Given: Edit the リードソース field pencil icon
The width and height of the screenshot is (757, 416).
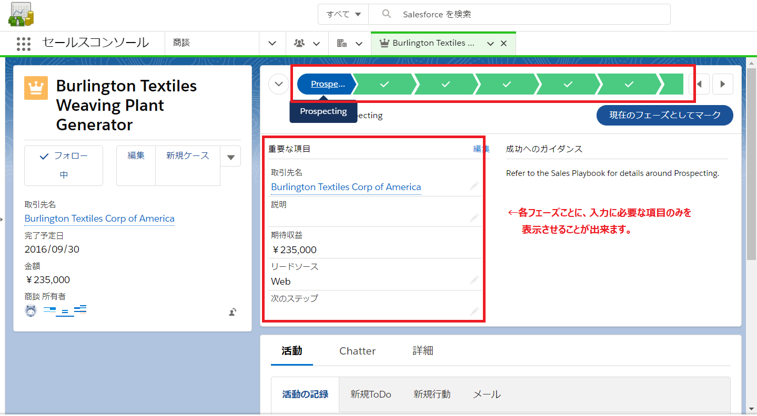Looking at the screenshot, I should click(475, 280).
